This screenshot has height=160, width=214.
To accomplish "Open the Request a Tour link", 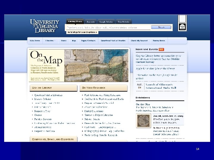I will (x=42, y=111).
